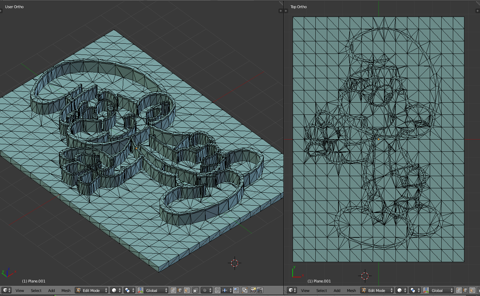Click OpenGL render animation clapper icon
Screen dimensions: 480x296
pyautogui.click(x=260, y=290)
